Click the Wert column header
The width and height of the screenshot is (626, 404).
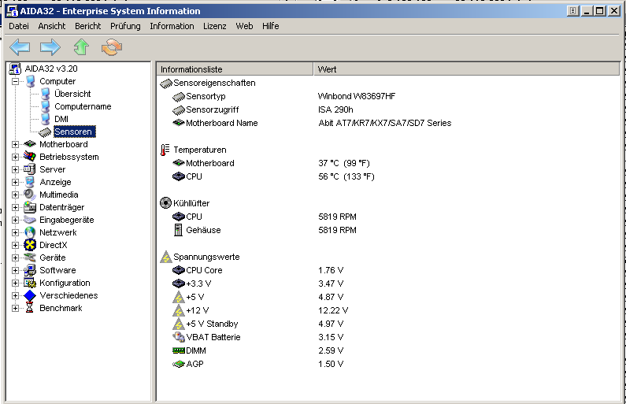point(466,69)
